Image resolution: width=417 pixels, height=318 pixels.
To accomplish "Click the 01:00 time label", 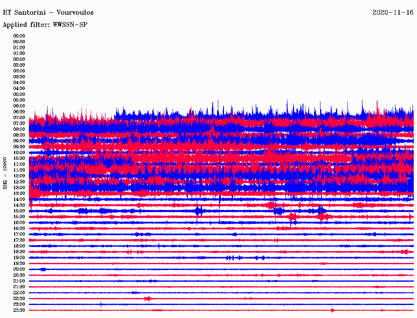I will point(19,48).
